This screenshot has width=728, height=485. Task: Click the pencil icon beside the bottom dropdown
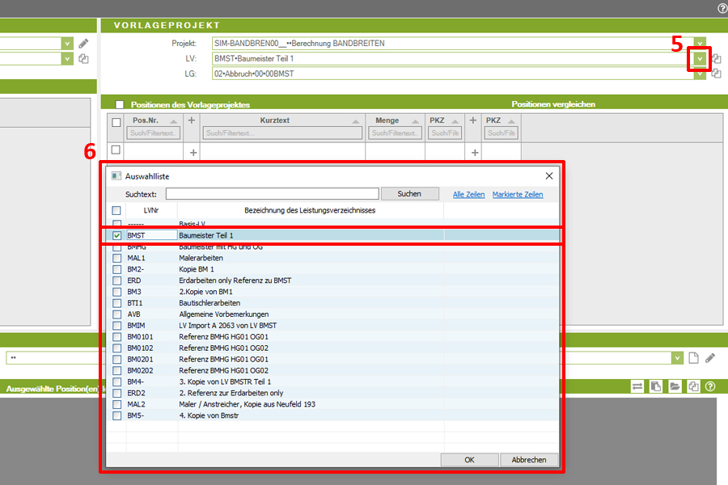click(x=710, y=358)
